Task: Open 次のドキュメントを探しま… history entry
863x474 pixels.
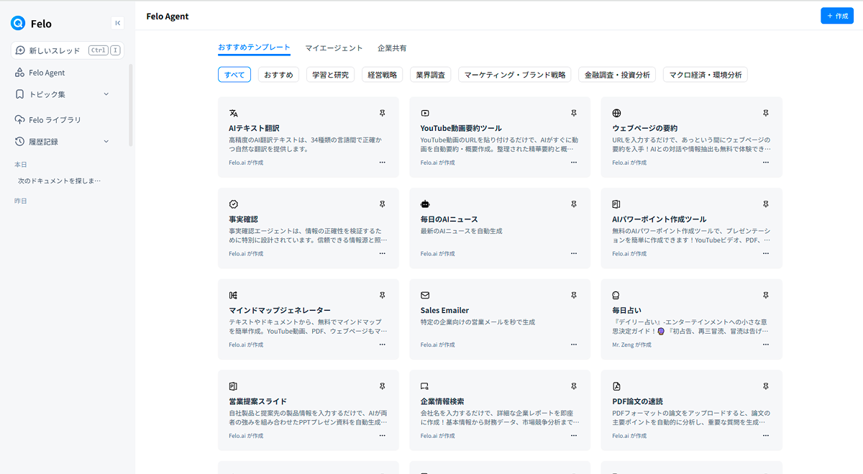Action: tap(60, 181)
